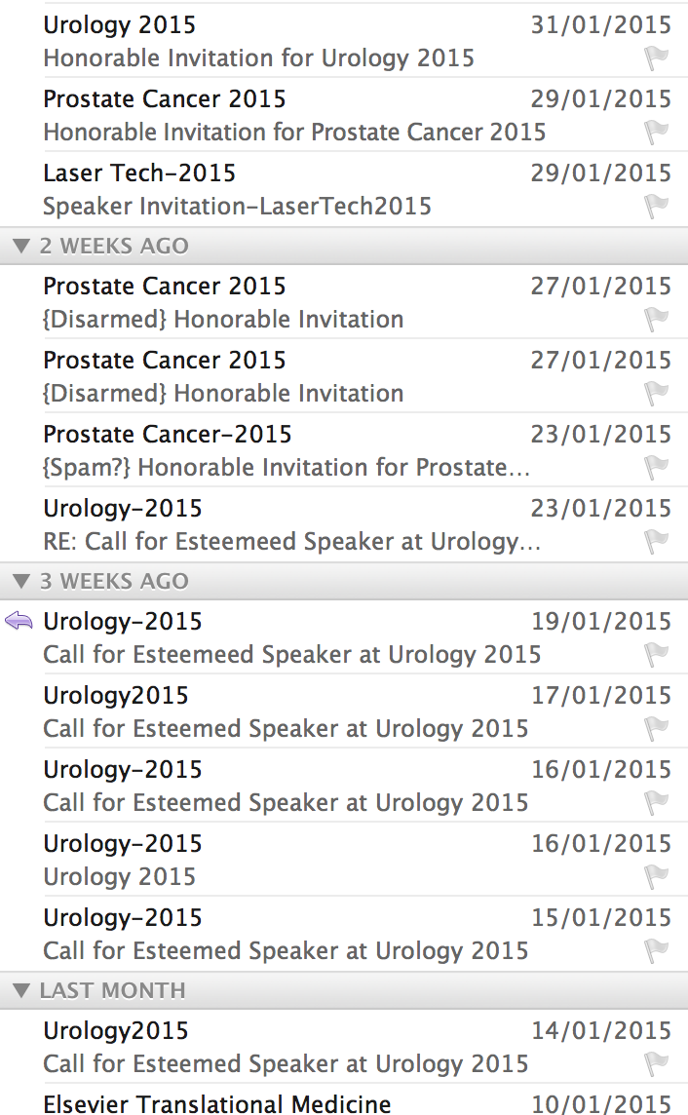Open the Laser Tech-2015 message
Screen dimensions: 688x1115
click(292, 189)
